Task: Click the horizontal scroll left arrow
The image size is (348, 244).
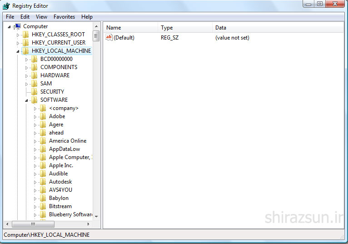Action: click(7, 224)
